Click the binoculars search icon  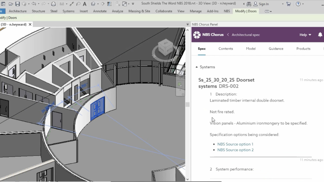pyautogui.click(x=249, y=4)
